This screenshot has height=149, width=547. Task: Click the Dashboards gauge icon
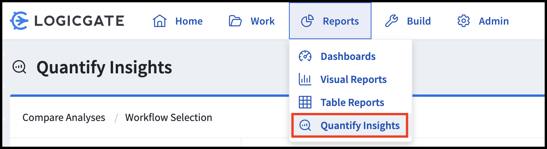click(305, 56)
